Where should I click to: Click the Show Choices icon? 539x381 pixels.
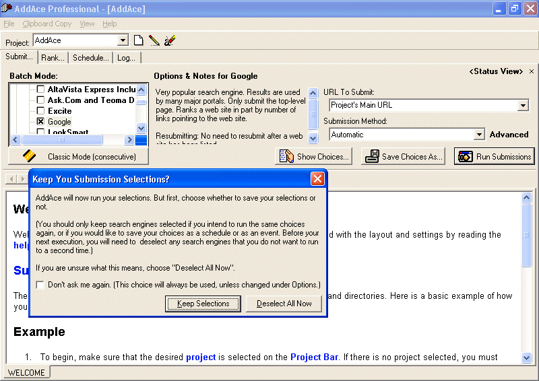(x=286, y=157)
